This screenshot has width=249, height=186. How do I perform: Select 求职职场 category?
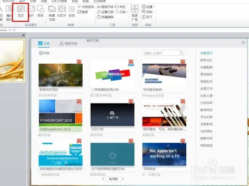(x=206, y=124)
